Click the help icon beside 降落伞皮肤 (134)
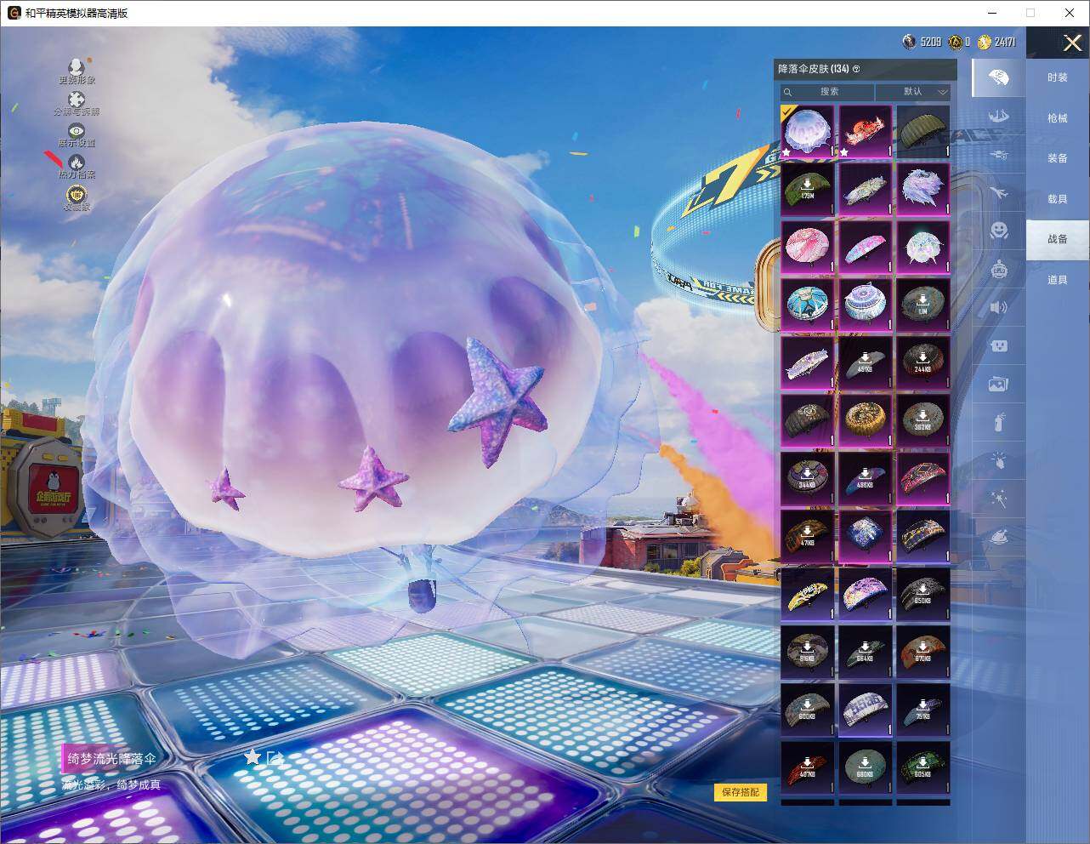This screenshot has height=844, width=1090. pos(857,69)
